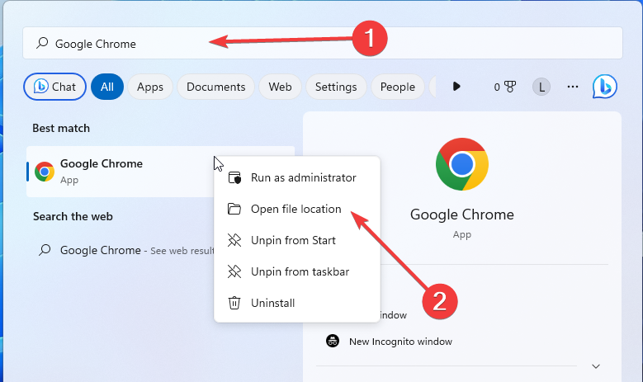Choose Unpin from taskbar in context menu
643x382 pixels.
297,271
